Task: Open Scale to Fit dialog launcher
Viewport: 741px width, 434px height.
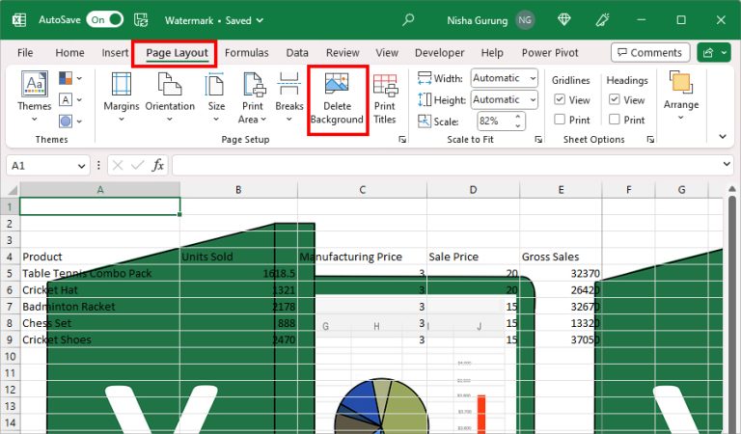Action: pos(538,139)
